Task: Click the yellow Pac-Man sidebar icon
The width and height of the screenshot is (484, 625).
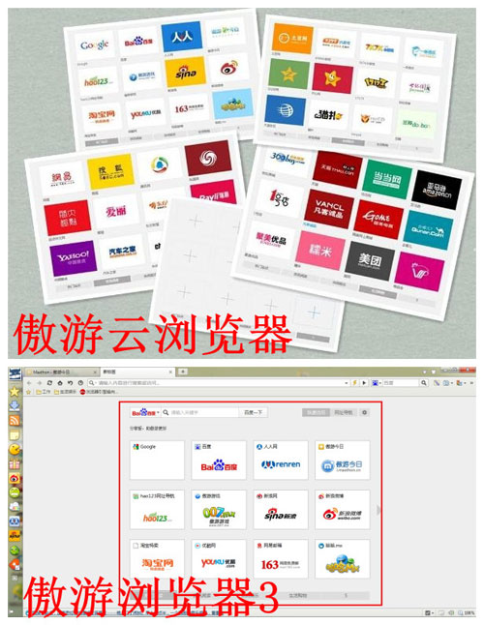Action: pyautogui.click(x=15, y=449)
